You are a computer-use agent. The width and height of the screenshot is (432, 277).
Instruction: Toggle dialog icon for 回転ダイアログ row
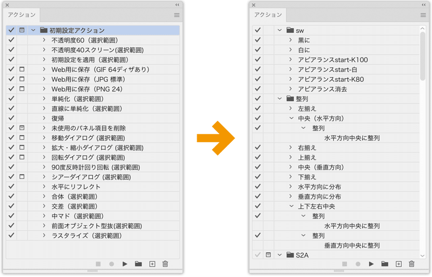click(22, 157)
